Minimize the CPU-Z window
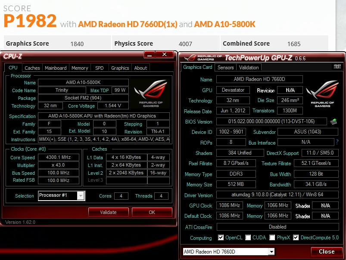 click(x=150, y=55)
